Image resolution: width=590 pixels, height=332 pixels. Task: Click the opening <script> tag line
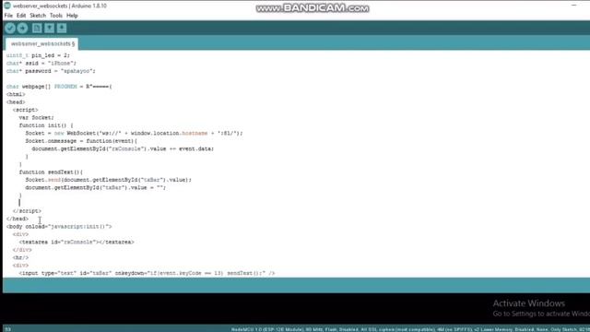(26, 110)
